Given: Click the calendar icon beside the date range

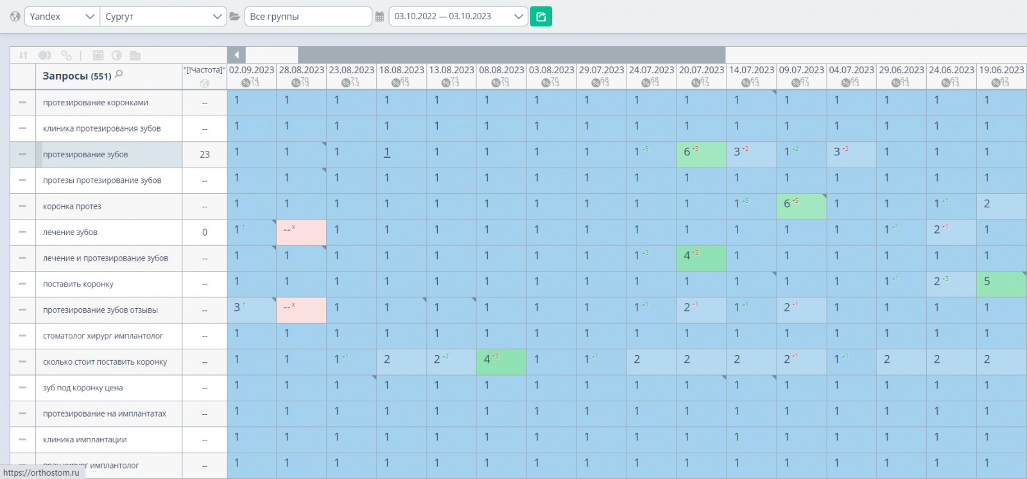Looking at the screenshot, I should [x=380, y=17].
